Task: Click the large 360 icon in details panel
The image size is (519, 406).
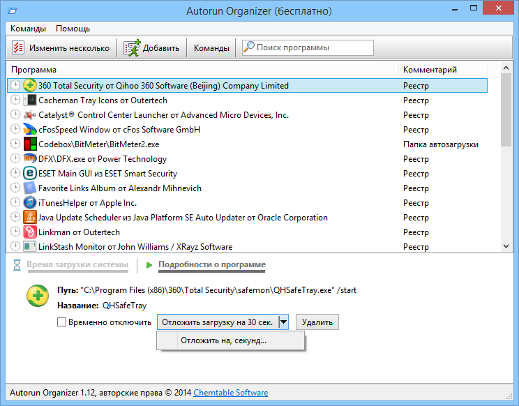Action: pos(38,296)
